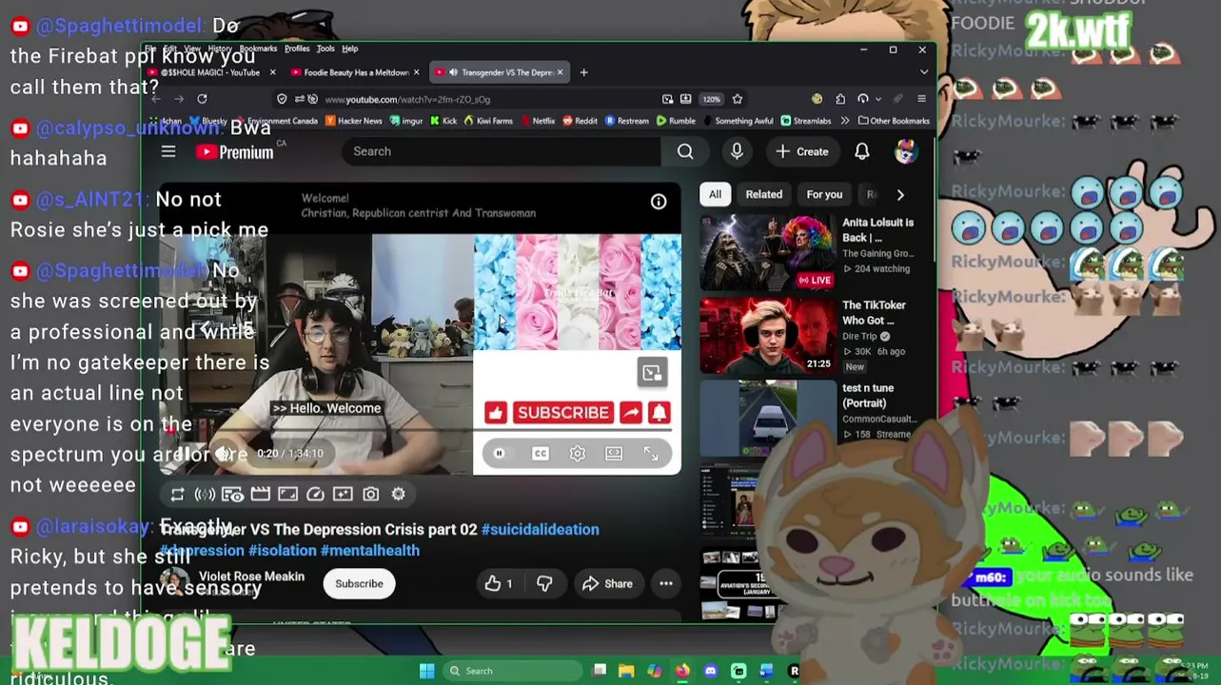Click the picture-in-picture overlay icon

coord(652,373)
